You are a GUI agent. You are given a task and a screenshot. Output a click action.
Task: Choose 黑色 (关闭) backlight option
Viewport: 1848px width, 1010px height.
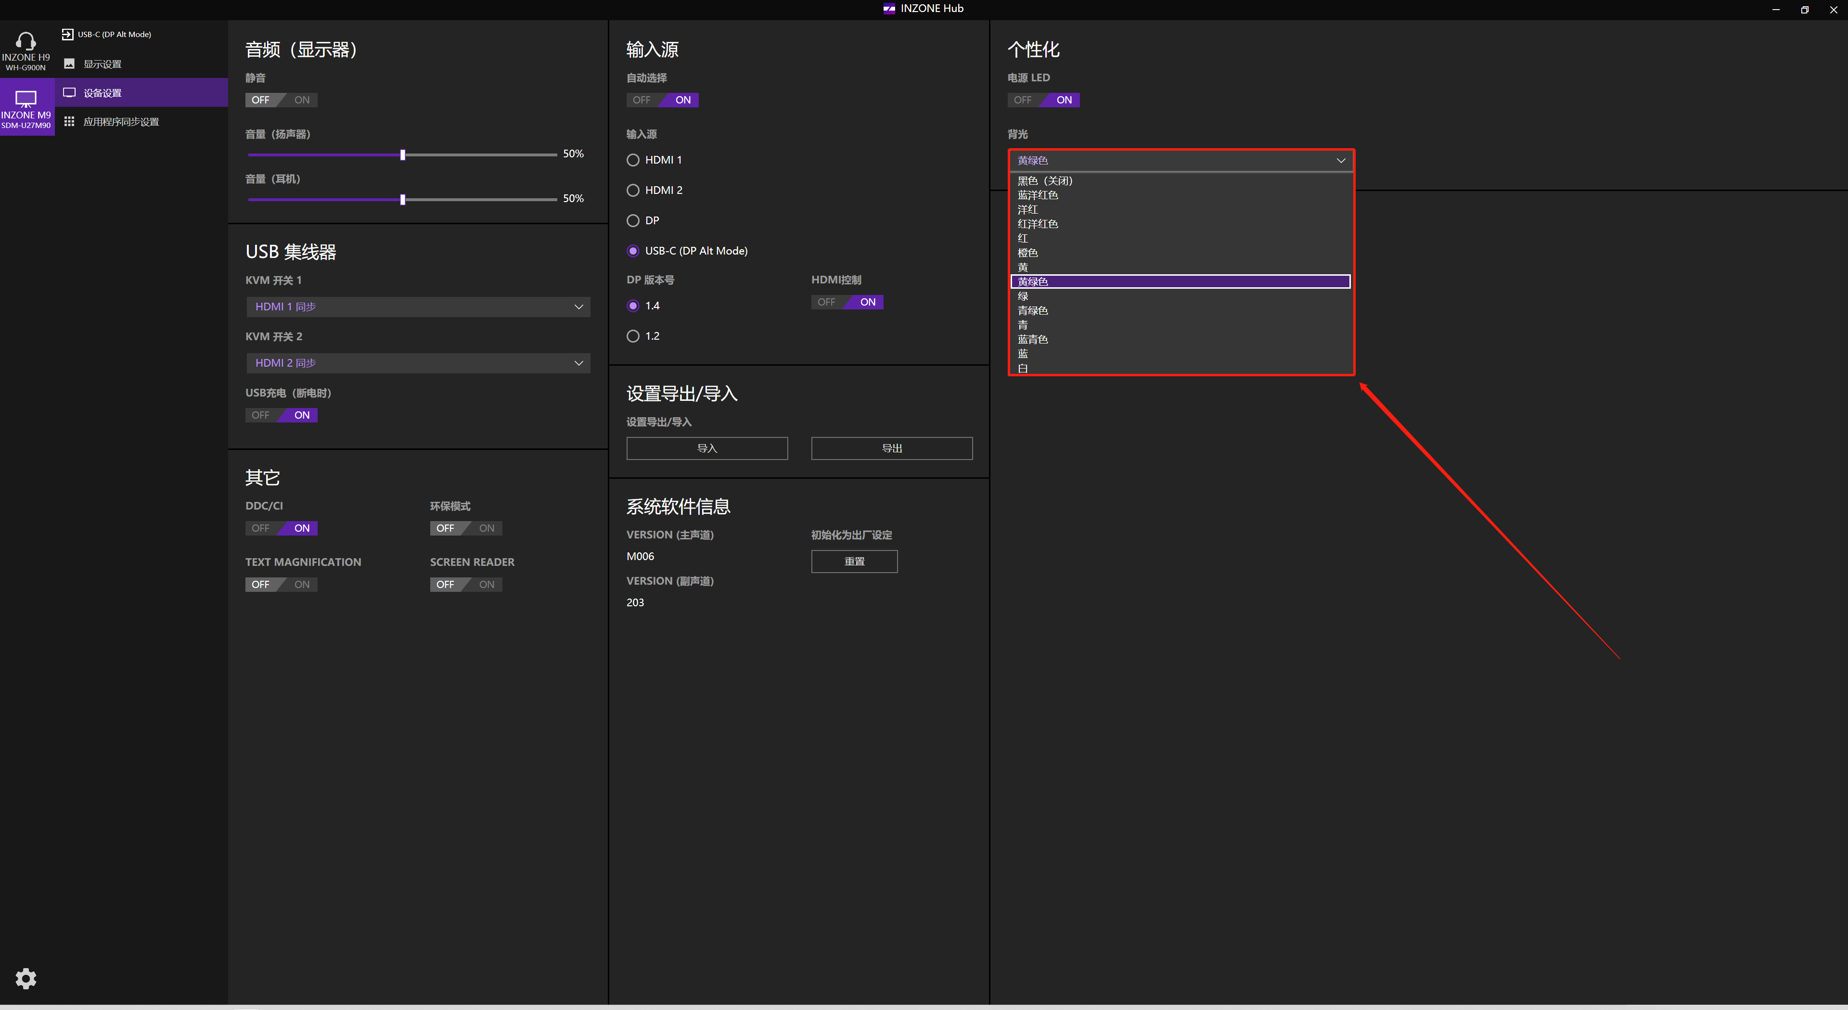1181,181
